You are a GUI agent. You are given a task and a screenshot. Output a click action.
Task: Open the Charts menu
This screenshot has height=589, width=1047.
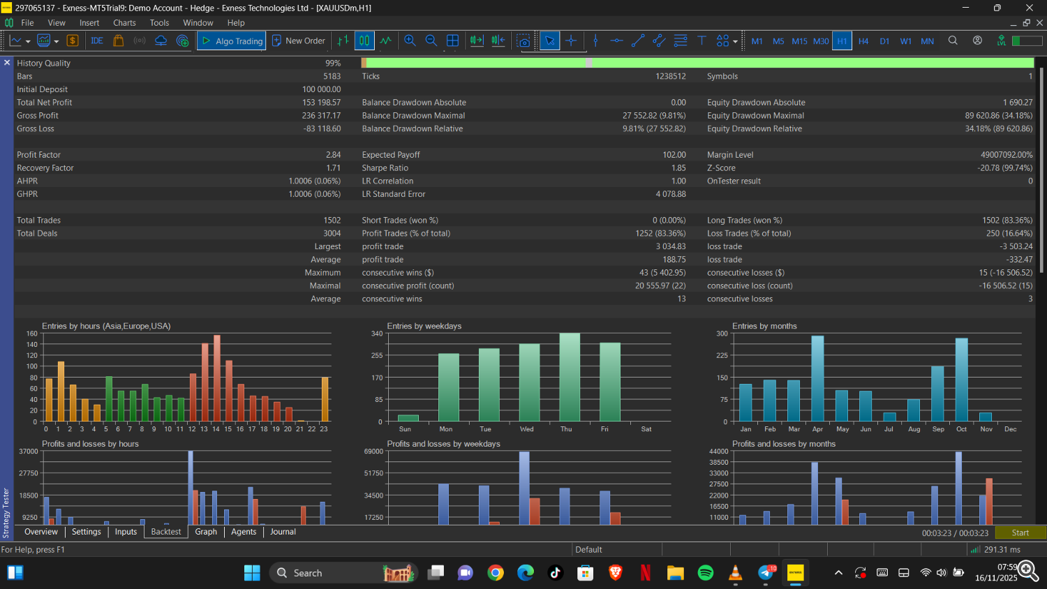(124, 22)
